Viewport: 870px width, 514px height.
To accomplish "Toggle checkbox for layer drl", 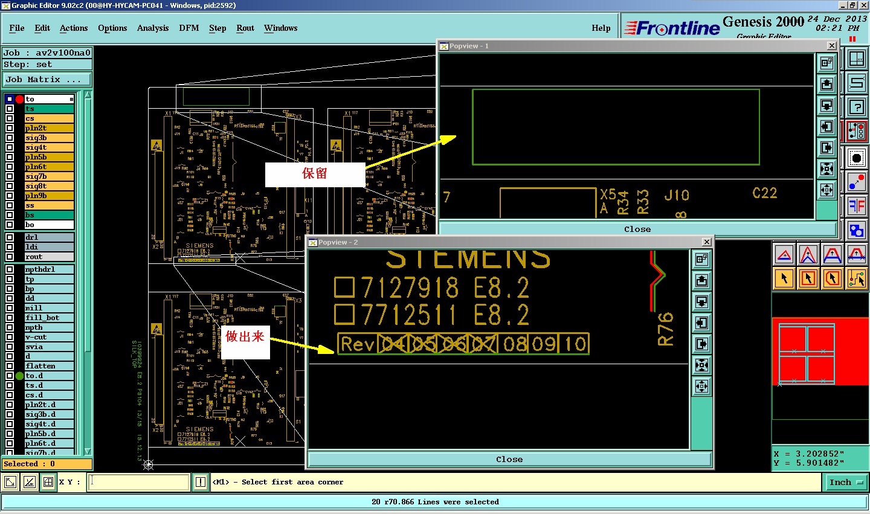I will [x=10, y=237].
